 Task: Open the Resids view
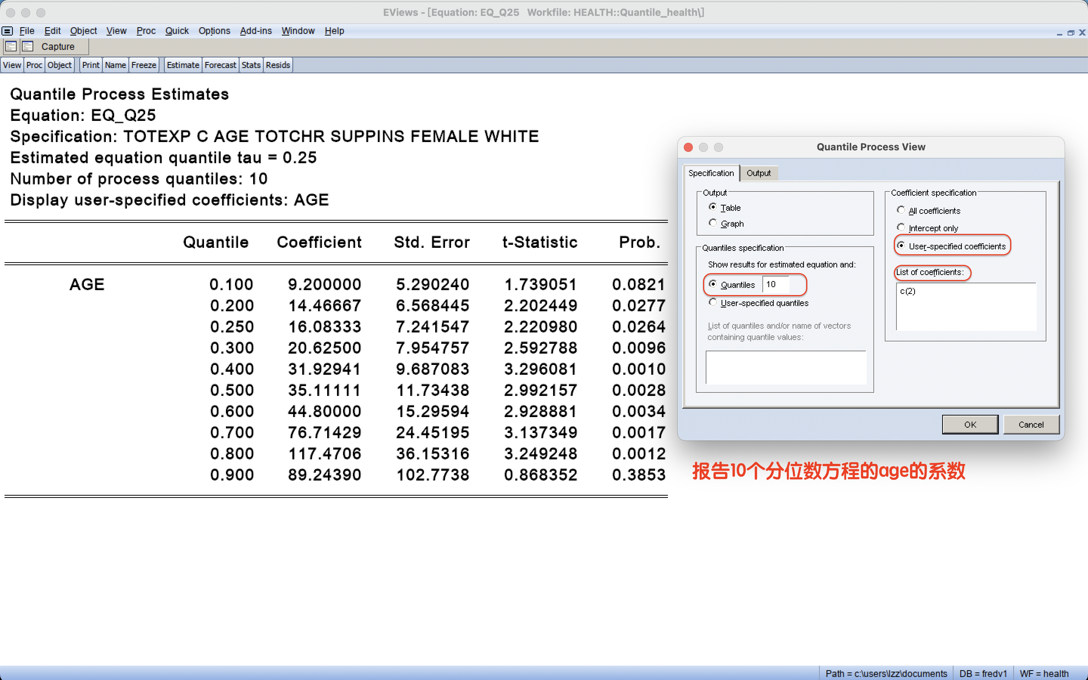pyautogui.click(x=277, y=65)
